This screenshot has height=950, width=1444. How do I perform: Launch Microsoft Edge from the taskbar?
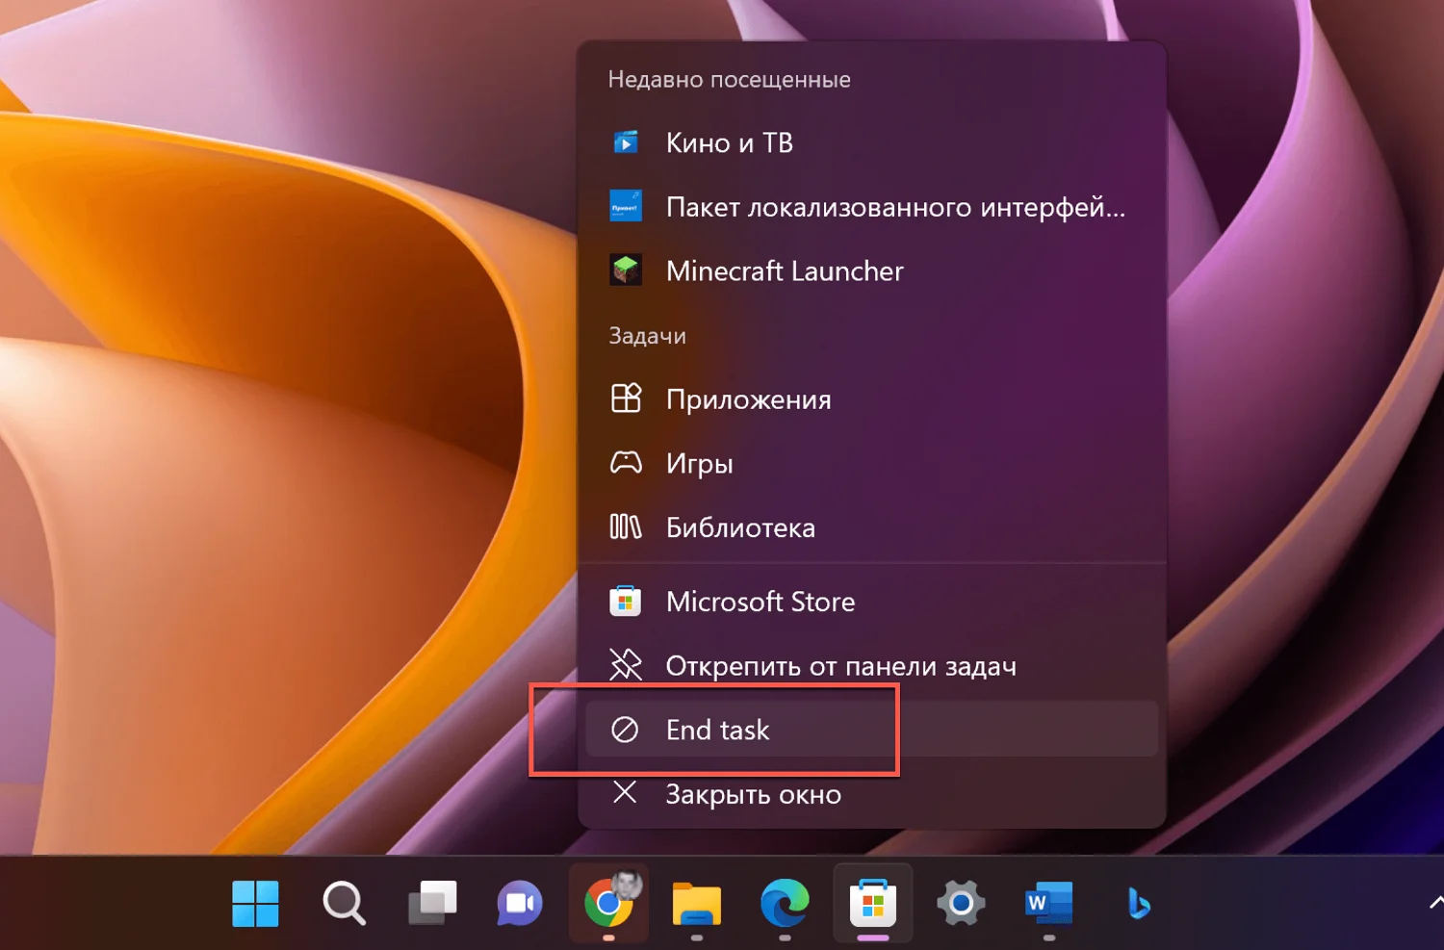pos(785,904)
